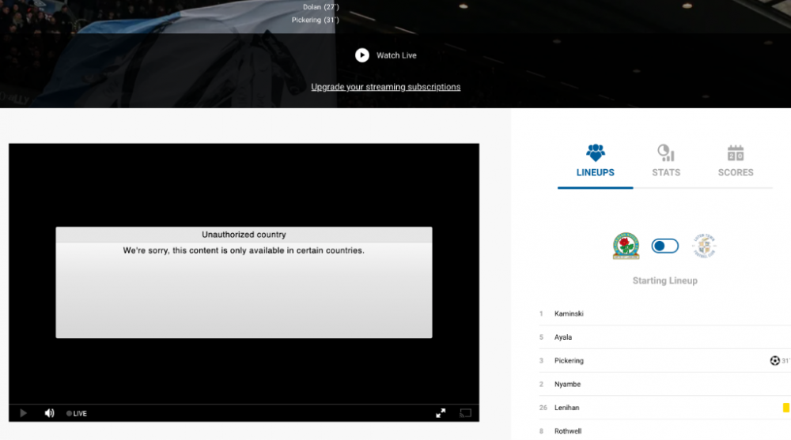Click the Watch Live play icon
The height and width of the screenshot is (440, 791).
pyautogui.click(x=362, y=55)
